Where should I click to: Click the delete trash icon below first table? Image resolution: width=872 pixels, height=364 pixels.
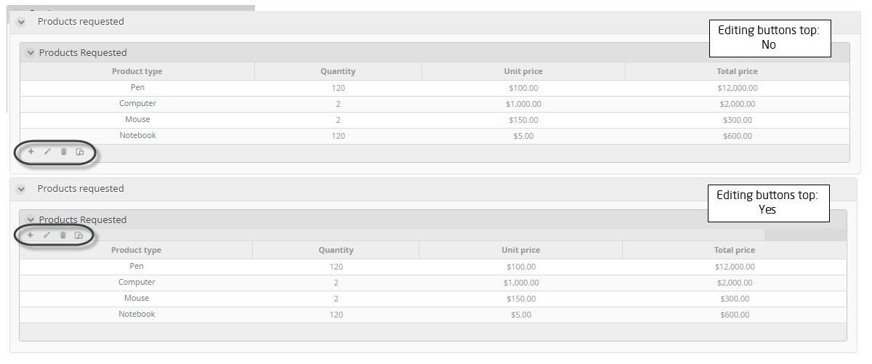point(63,152)
